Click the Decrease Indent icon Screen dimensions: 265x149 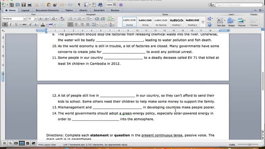tap(96, 19)
